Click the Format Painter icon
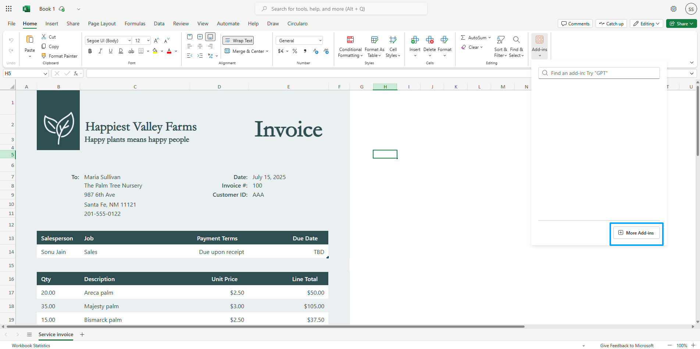This screenshot has height=349, width=700. 44,56
